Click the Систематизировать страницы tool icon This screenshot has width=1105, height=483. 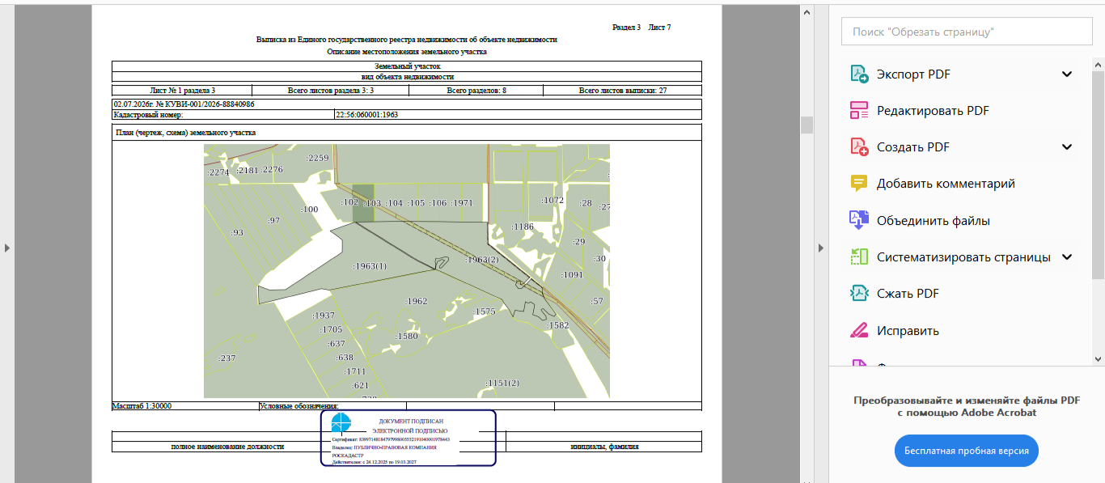tap(858, 257)
